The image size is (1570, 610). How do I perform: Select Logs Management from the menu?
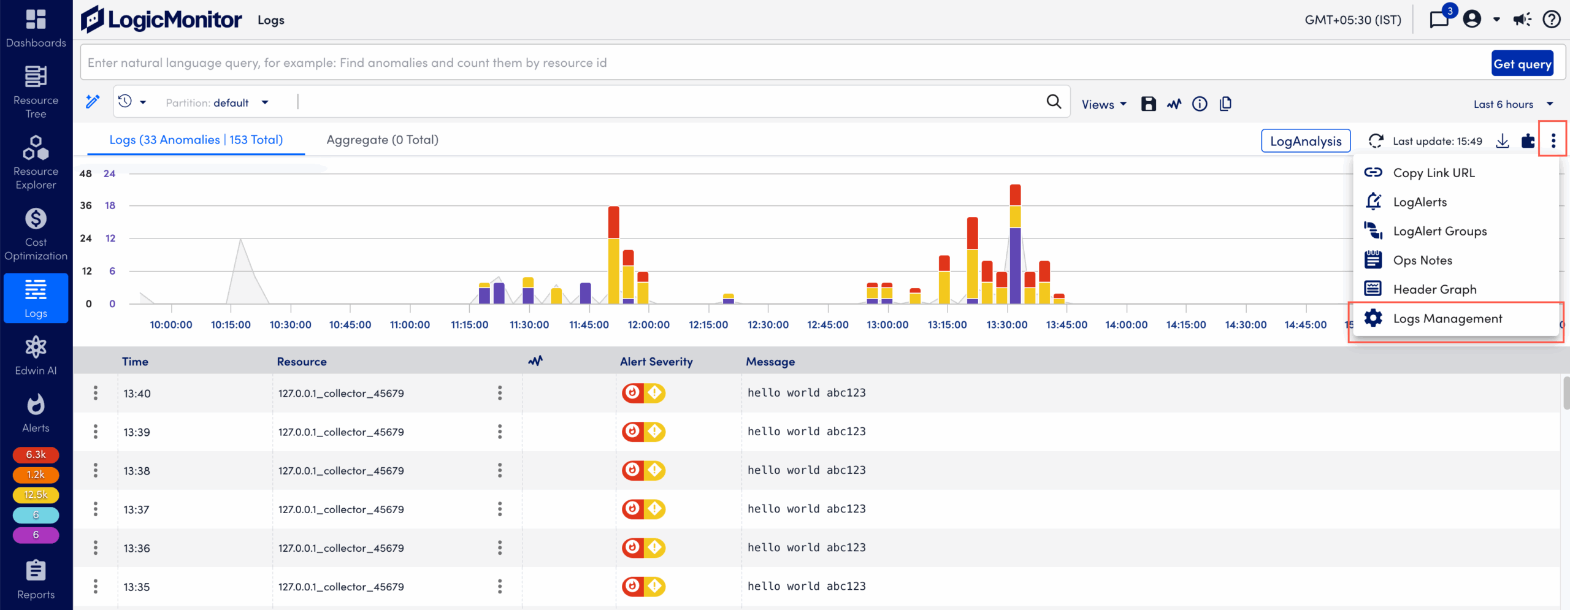pos(1447,318)
